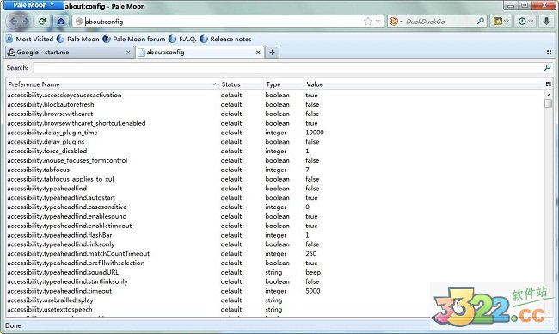
Task: Select accessibility.browsewithcaret_shortcut.enabled row
Action: click(x=275, y=123)
